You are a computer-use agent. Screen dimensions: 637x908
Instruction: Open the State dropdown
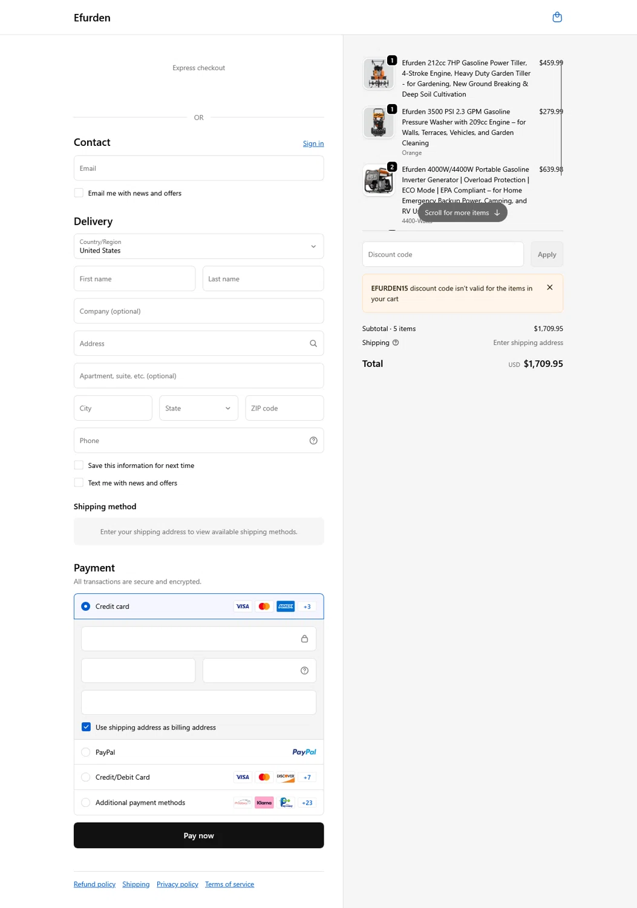click(x=198, y=408)
